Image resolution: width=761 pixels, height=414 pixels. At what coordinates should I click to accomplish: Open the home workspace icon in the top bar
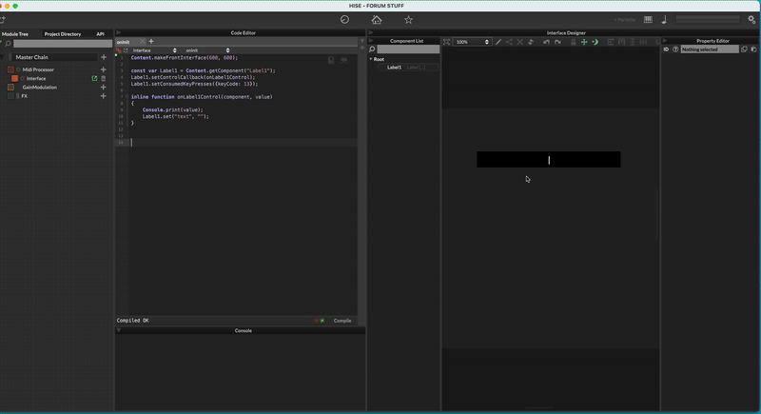(377, 20)
